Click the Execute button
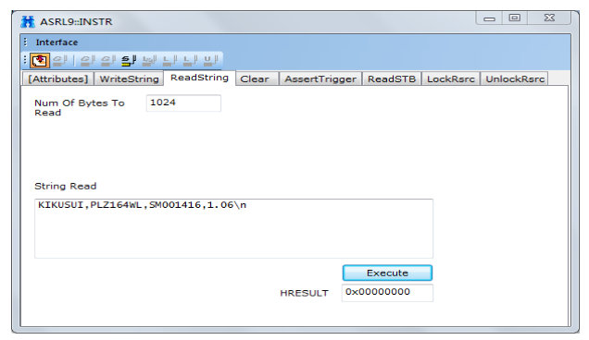The width and height of the screenshot is (589, 340). click(x=387, y=273)
